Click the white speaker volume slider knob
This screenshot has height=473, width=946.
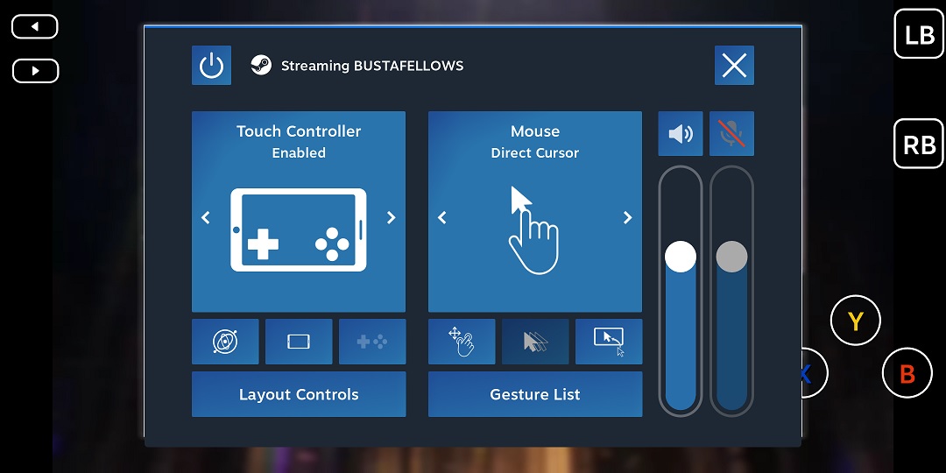coord(681,257)
